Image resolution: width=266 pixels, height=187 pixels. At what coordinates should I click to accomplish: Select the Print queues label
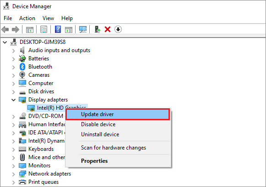click(x=43, y=182)
